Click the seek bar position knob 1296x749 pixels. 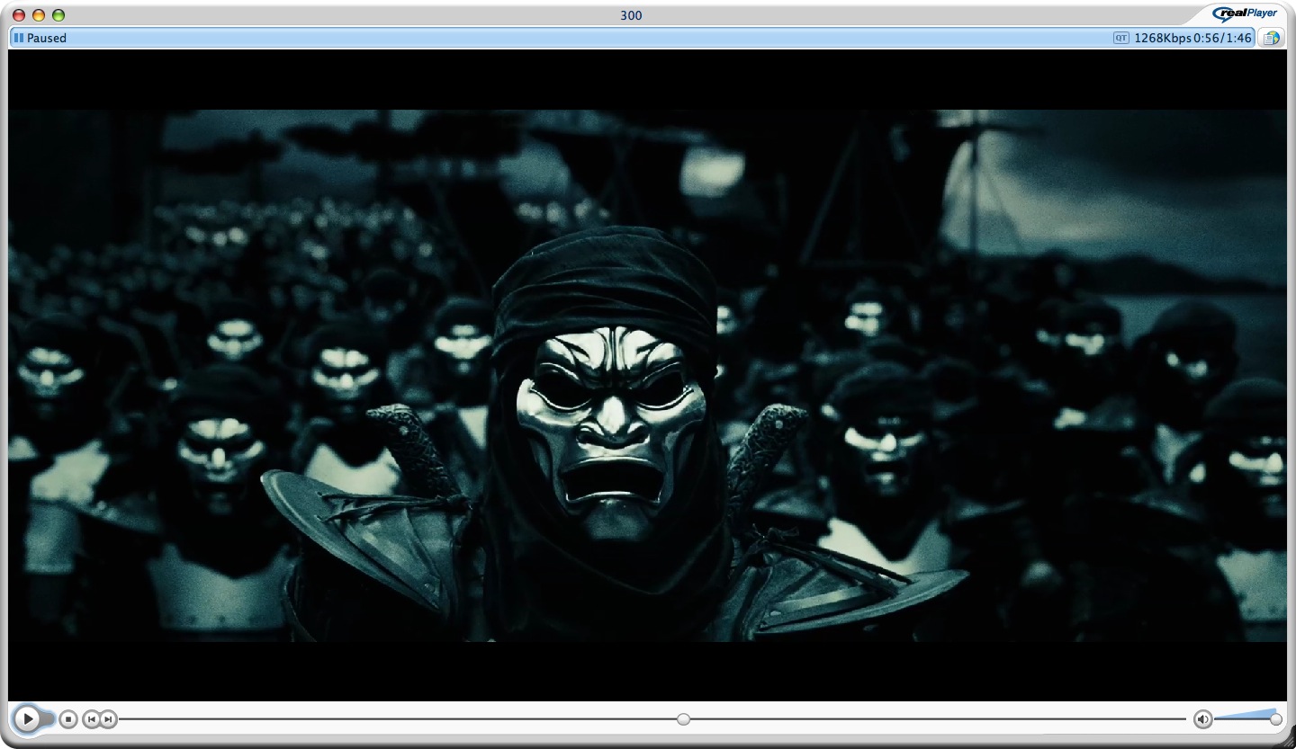(684, 719)
